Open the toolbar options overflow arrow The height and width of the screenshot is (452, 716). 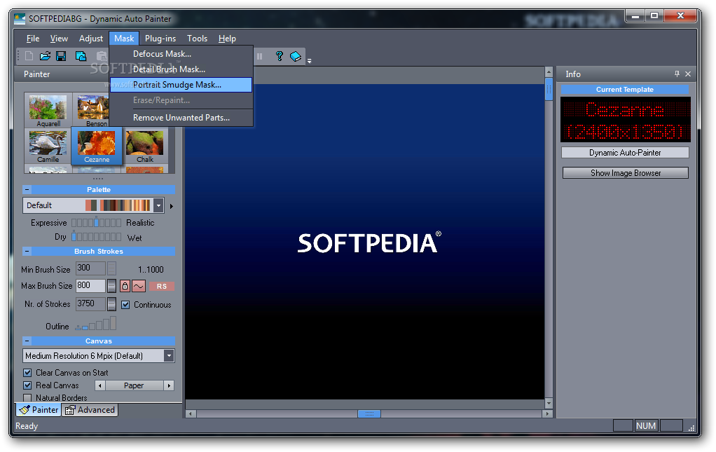pyautogui.click(x=309, y=61)
